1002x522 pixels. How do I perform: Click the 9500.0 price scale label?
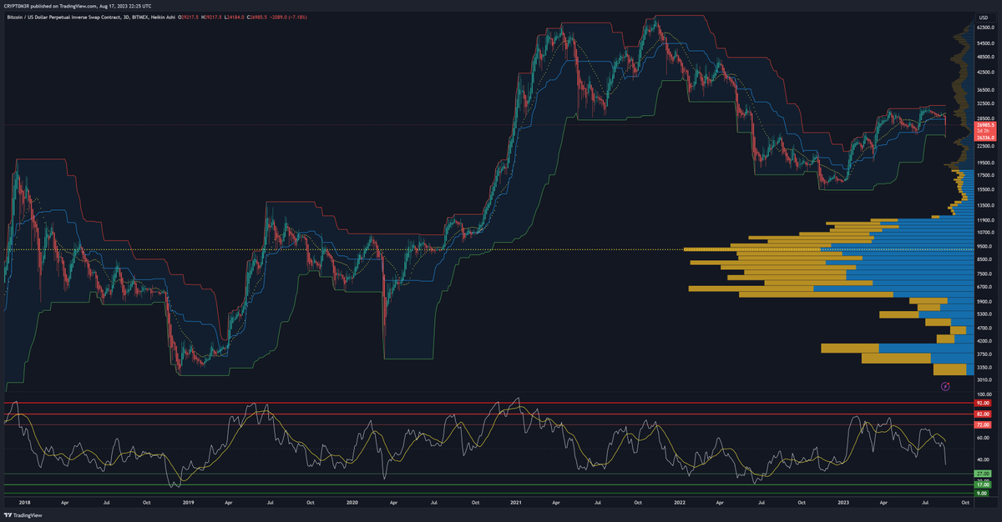(984, 247)
